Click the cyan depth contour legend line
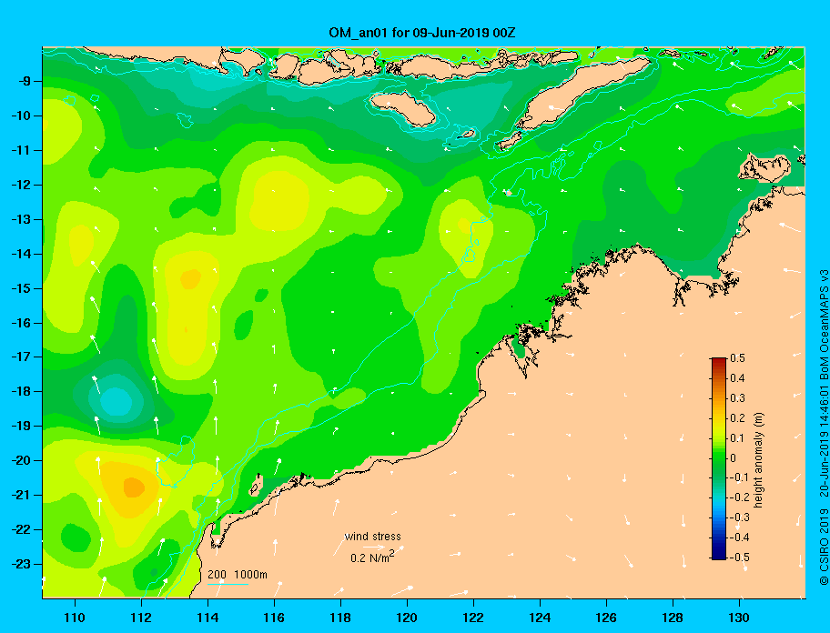 point(228,584)
